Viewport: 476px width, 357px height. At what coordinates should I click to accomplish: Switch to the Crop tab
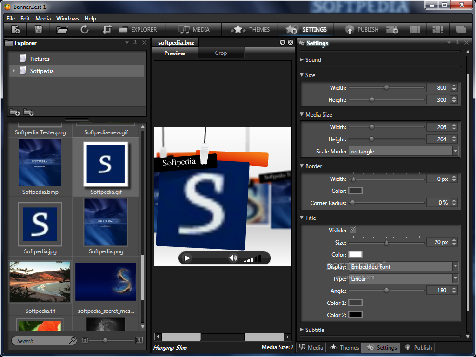coord(221,53)
